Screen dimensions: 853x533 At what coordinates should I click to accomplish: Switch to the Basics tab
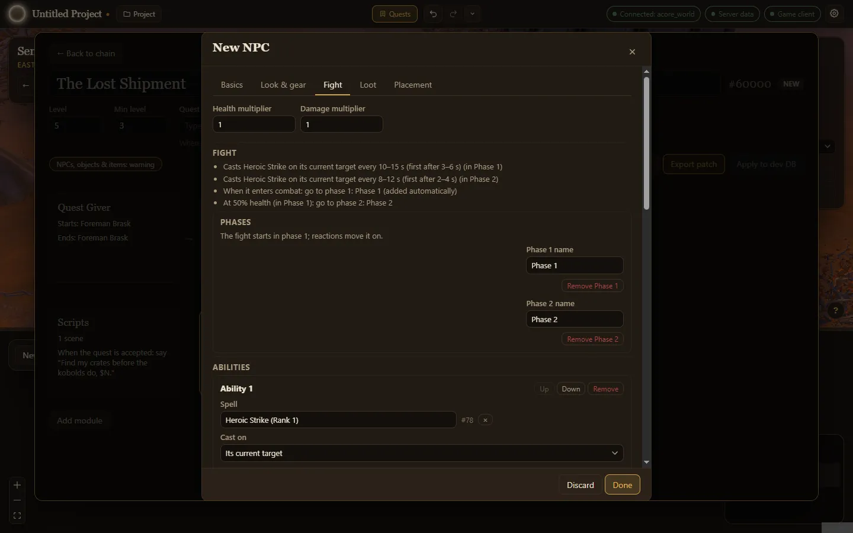click(232, 85)
